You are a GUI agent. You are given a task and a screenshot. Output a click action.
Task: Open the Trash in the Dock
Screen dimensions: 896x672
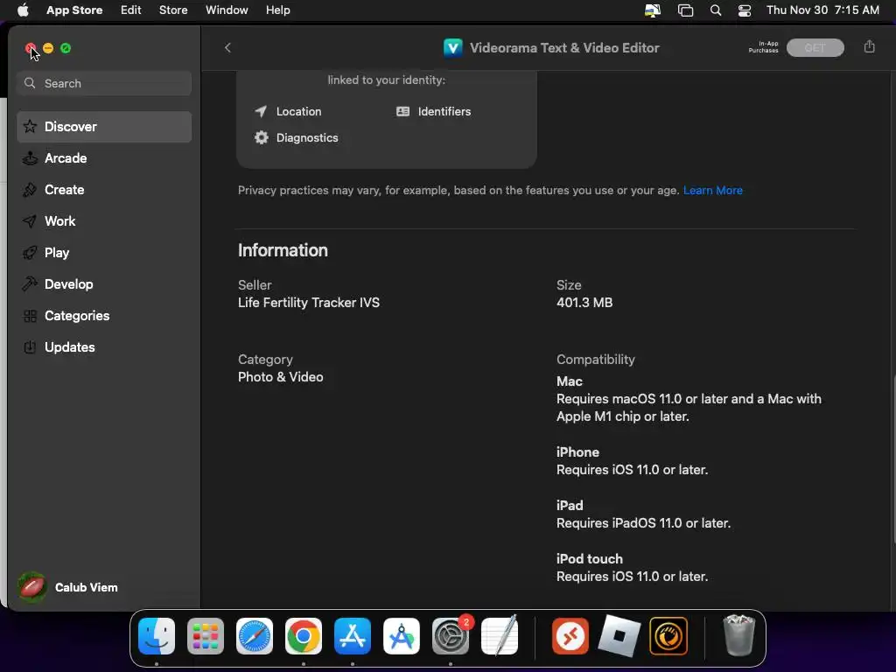pyautogui.click(x=738, y=635)
